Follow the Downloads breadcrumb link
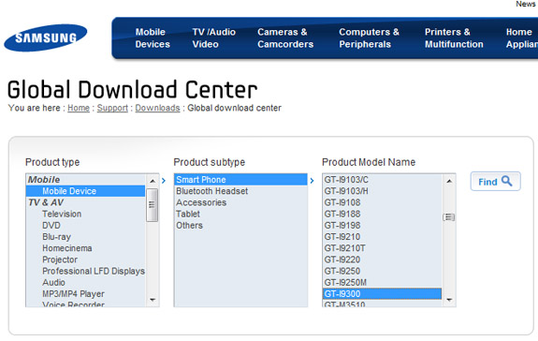The height and width of the screenshot is (341, 538). [157, 108]
